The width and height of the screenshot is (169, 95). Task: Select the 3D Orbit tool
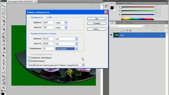click(3, 80)
